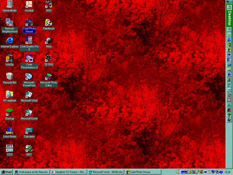The image size is (233, 175).
Task: Select the MS-DOS desktop icon
Action: 49,4
